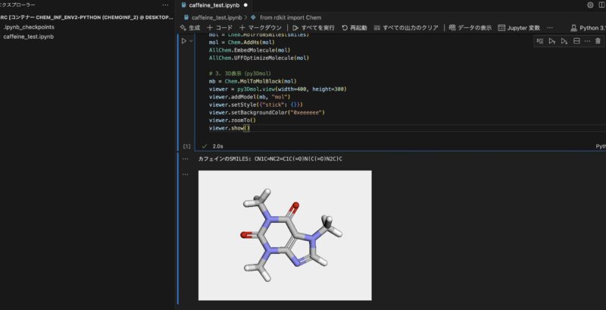Open the データの表示 data viewer
Viewport: 606px width, 310px height.
(x=470, y=28)
